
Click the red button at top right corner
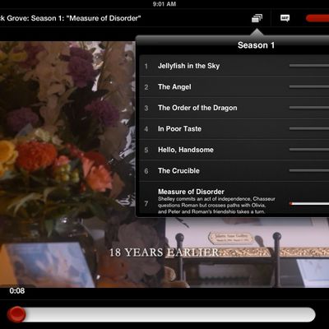pyautogui.click(x=317, y=18)
